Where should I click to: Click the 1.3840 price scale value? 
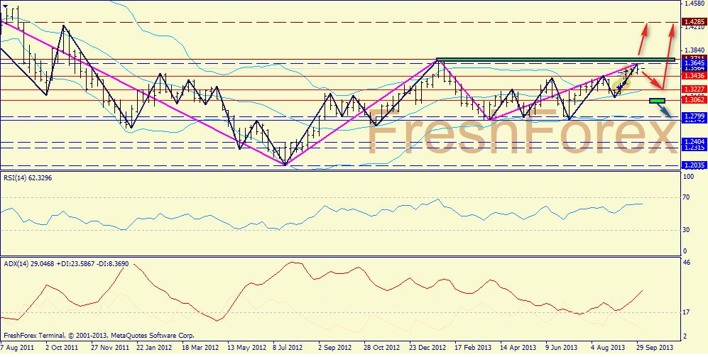pos(694,50)
